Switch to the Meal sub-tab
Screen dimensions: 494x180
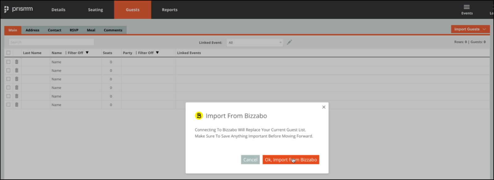[x=91, y=30]
